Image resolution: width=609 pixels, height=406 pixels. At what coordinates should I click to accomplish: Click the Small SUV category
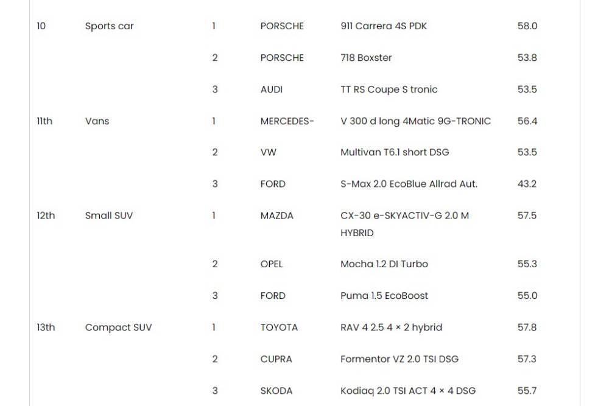tap(109, 215)
